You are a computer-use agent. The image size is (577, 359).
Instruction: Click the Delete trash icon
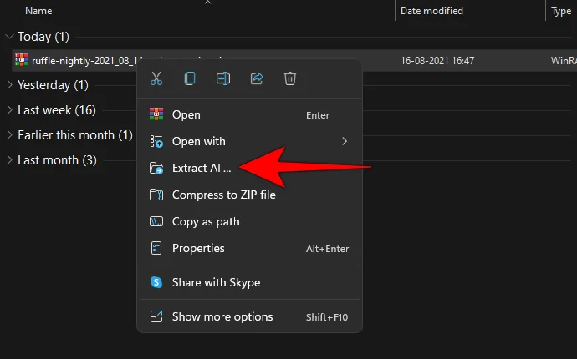point(290,78)
